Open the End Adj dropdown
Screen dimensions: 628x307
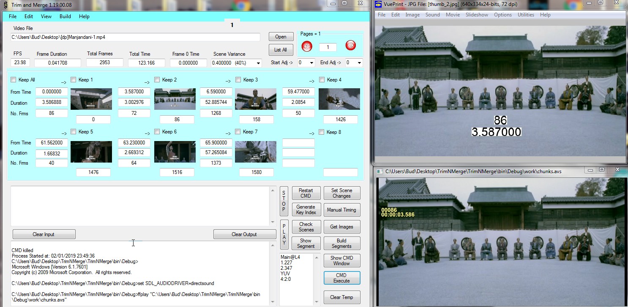pyautogui.click(x=360, y=63)
